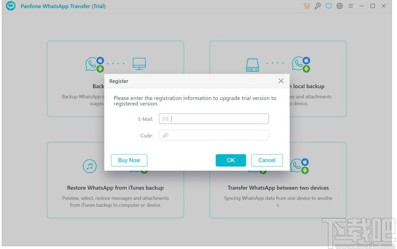
Task: Click the Panfone logo icon
Action: click(x=11, y=6)
